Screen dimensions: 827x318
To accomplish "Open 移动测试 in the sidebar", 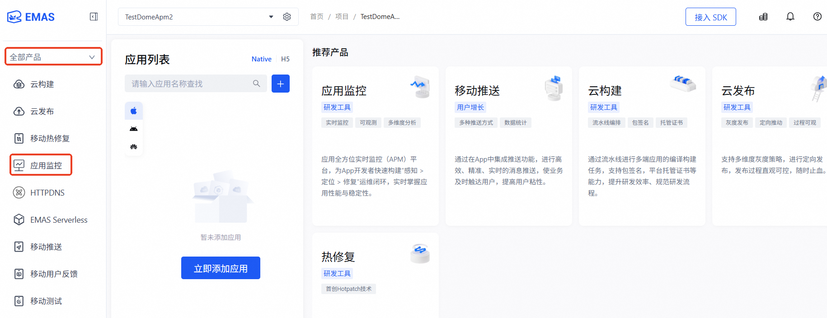I will coord(46,301).
